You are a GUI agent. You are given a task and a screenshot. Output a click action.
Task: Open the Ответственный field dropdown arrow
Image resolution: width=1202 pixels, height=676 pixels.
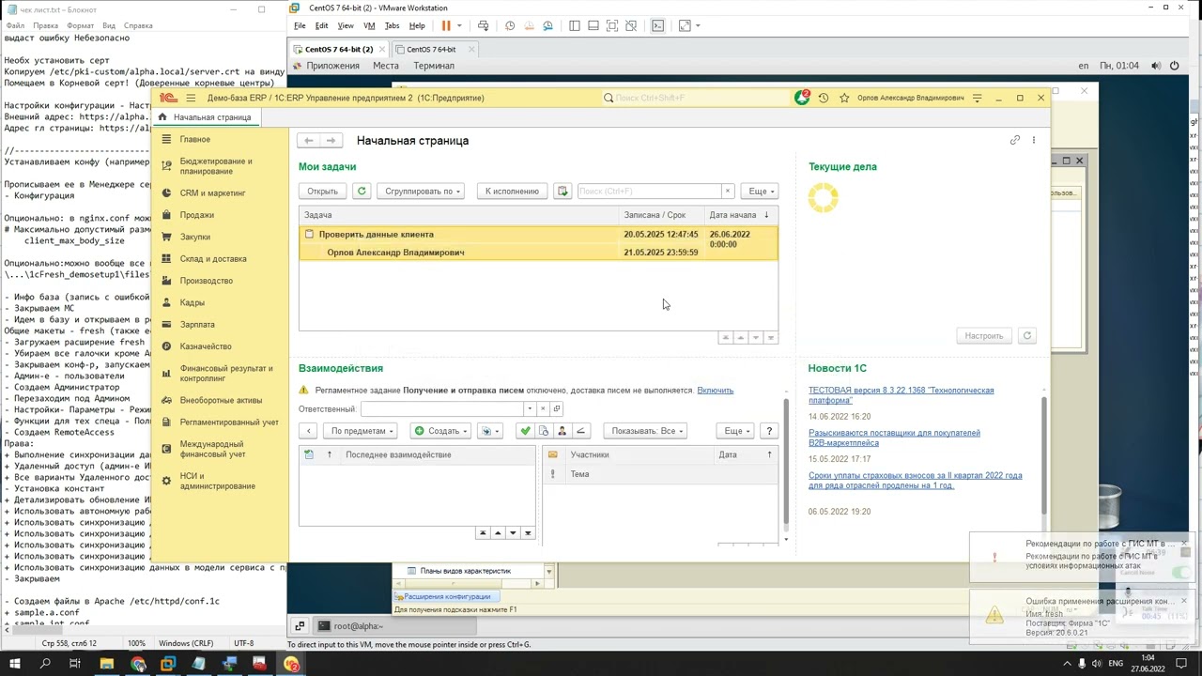529,408
